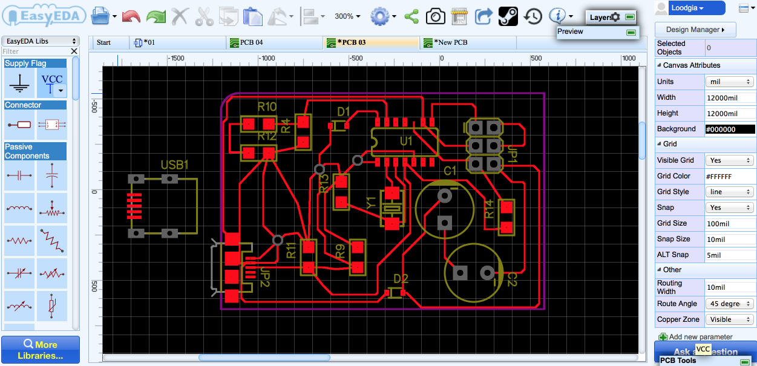Click the Routing Width input field
The width and height of the screenshot is (757, 366).
point(730,287)
